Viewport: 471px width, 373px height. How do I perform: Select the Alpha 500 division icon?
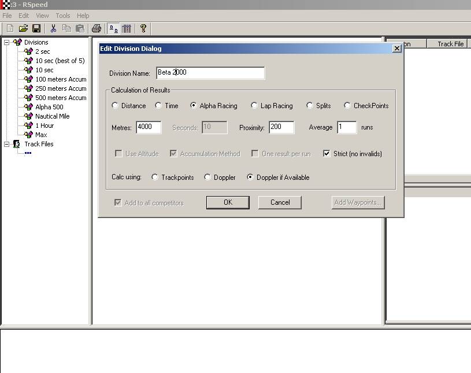coord(28,107)
